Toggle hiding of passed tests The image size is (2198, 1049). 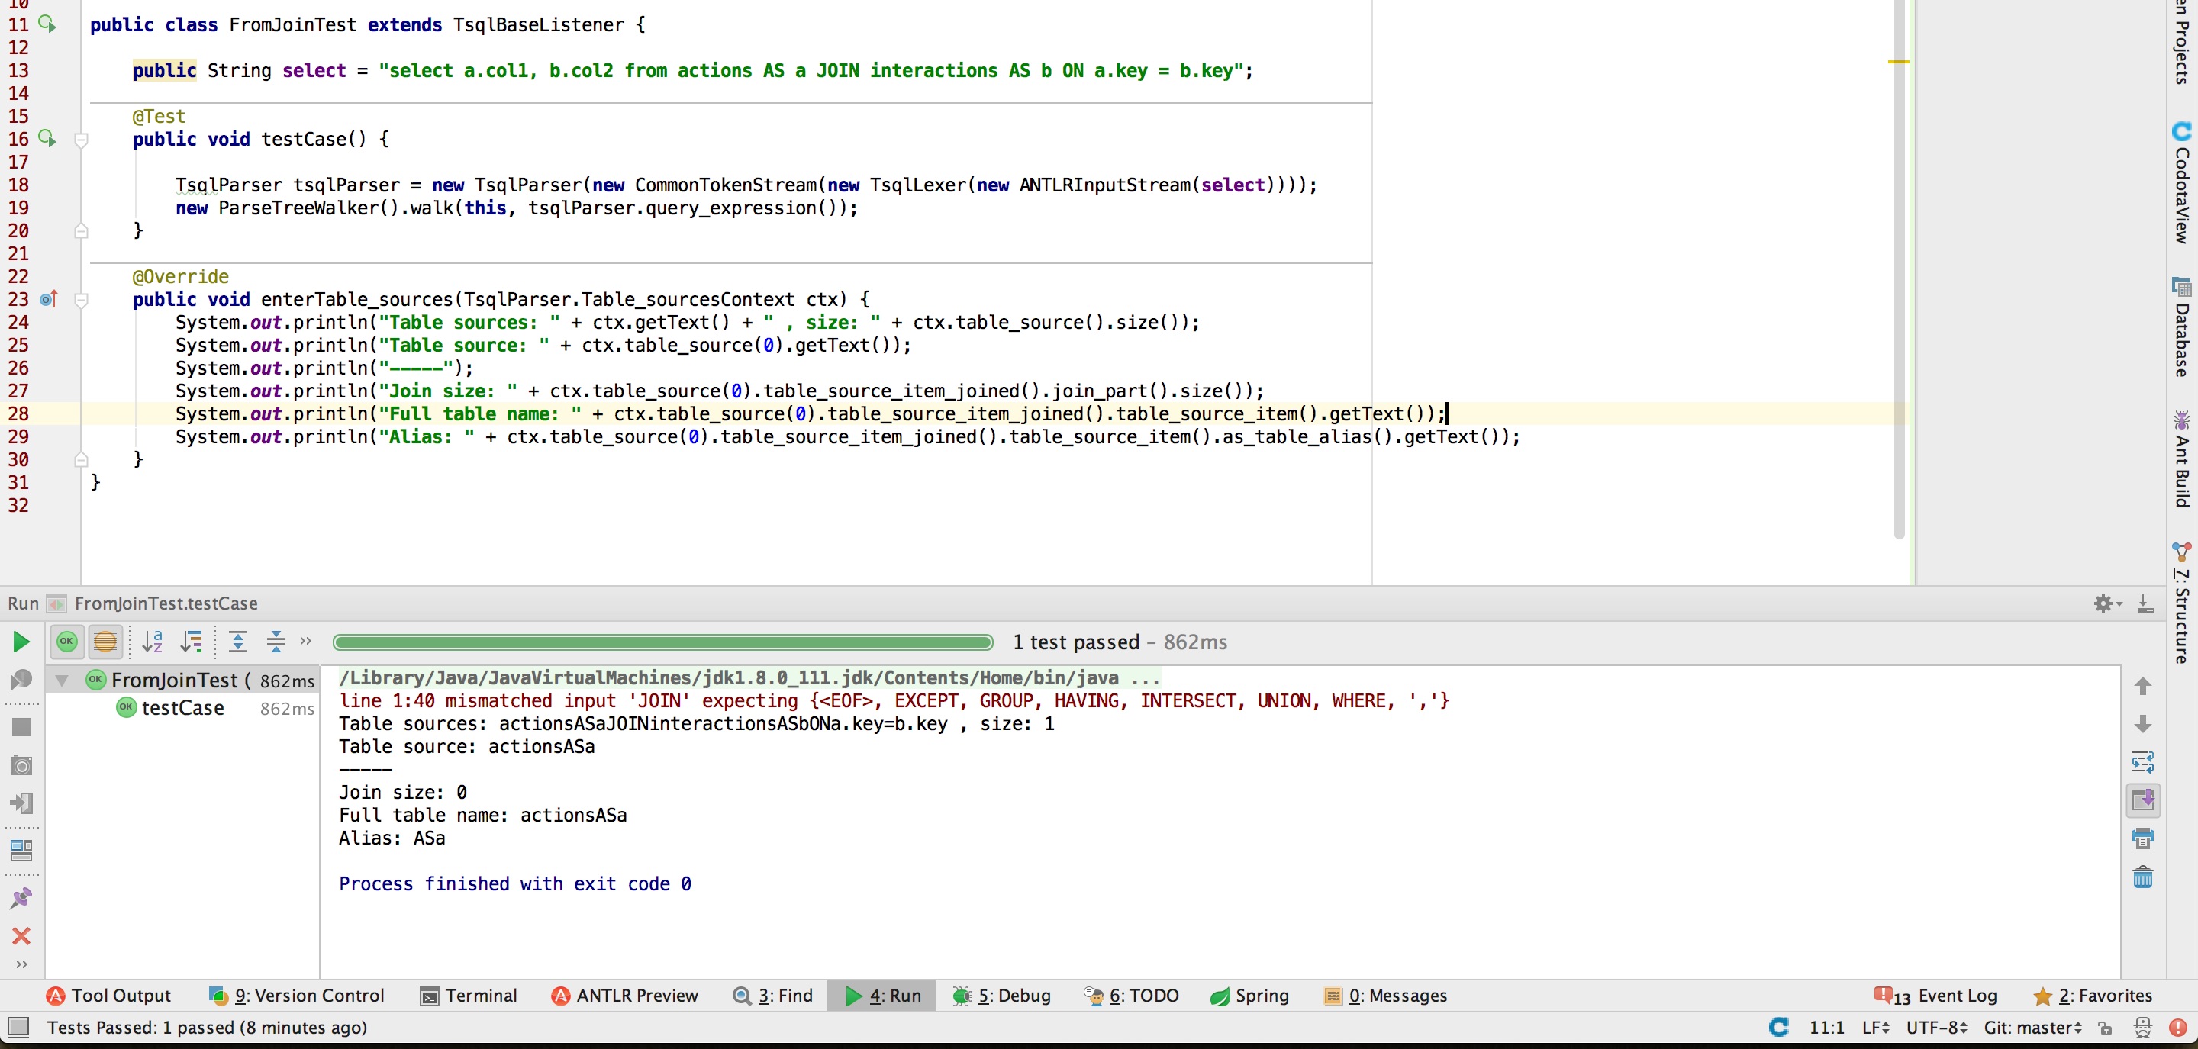tap(67, 642)
